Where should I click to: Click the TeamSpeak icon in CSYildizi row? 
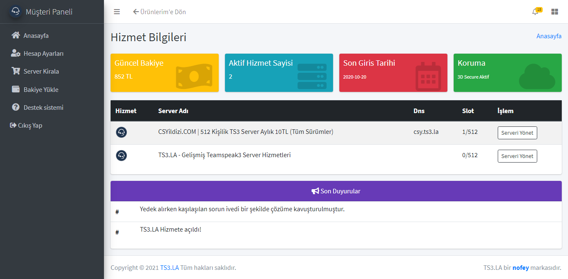(x=121, y=132)
